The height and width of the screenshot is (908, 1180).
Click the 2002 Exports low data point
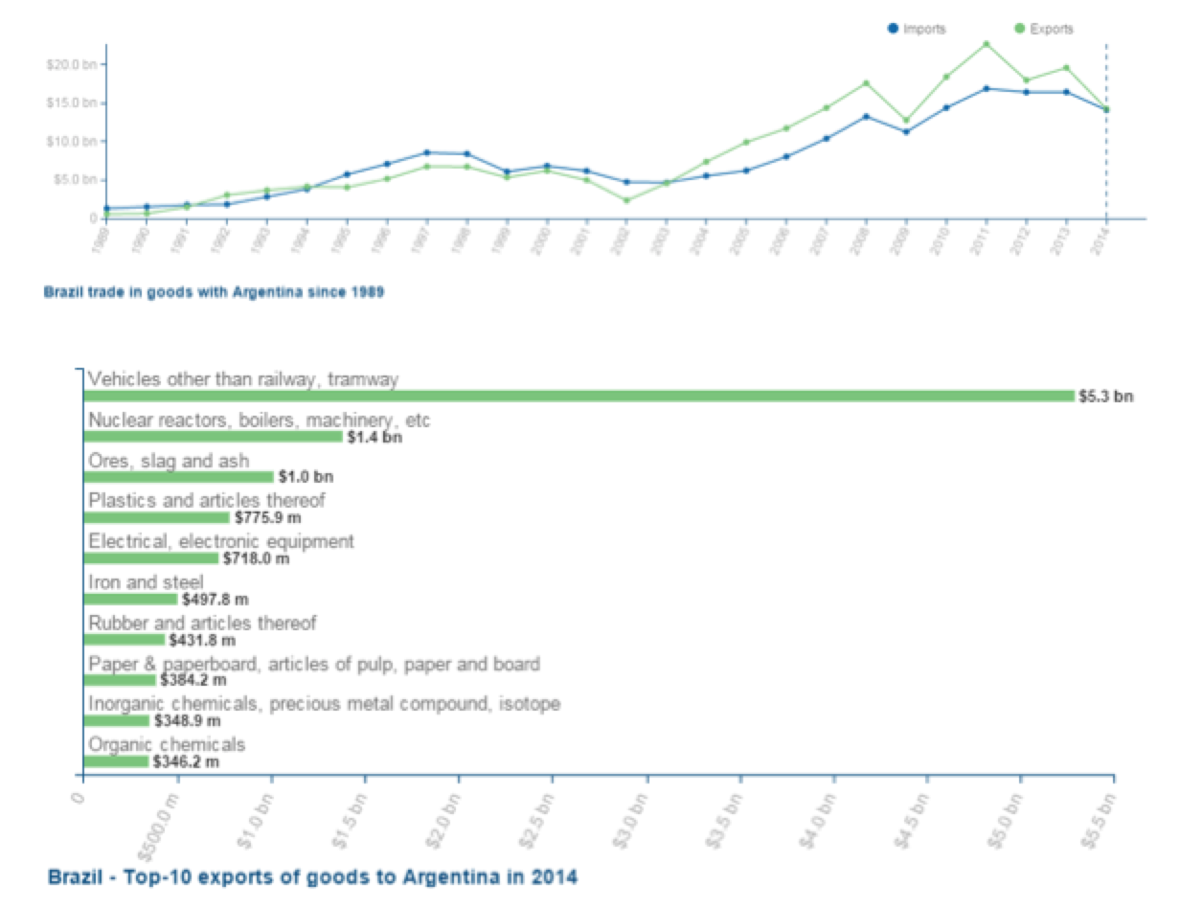click(625, 200)
